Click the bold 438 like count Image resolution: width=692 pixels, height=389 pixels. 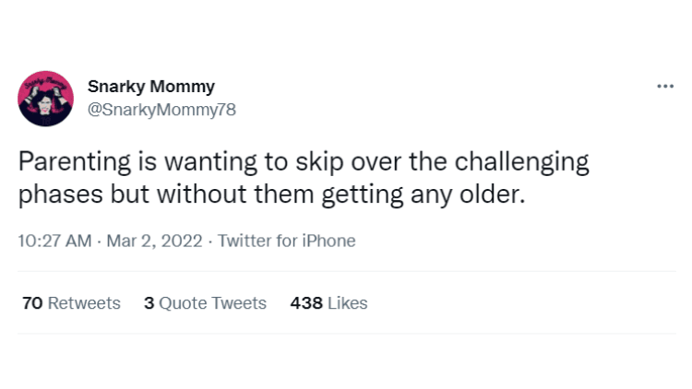pos(306,303)
